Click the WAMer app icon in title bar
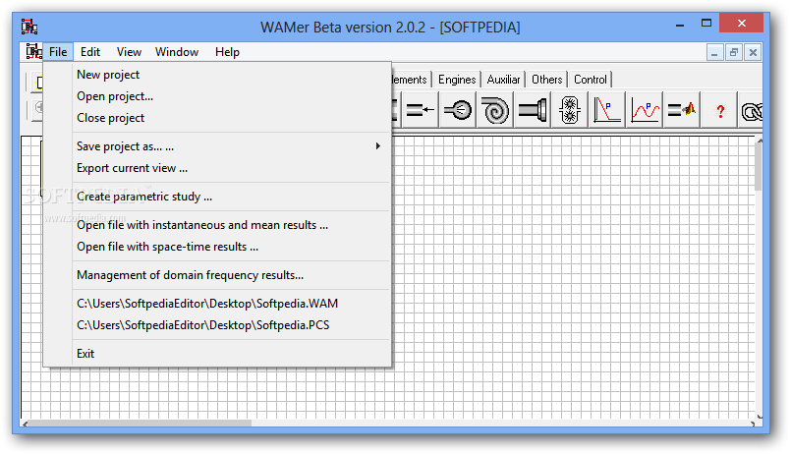 29,27
